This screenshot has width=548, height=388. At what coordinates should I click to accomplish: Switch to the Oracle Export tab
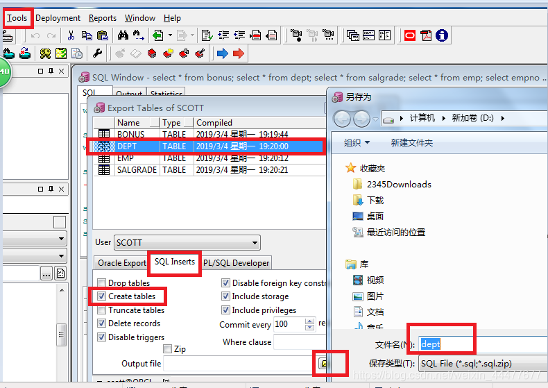[121, 263]
